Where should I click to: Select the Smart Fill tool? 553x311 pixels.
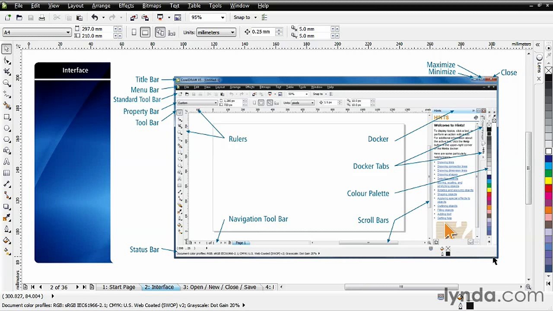(7, 105)
